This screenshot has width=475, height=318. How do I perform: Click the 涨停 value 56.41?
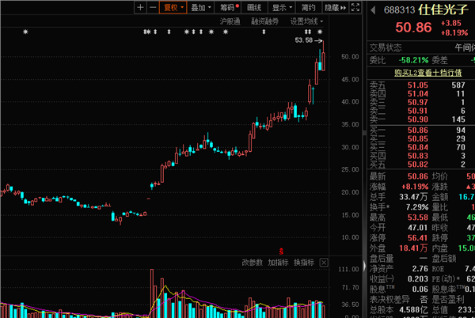(x=418, y=238)
